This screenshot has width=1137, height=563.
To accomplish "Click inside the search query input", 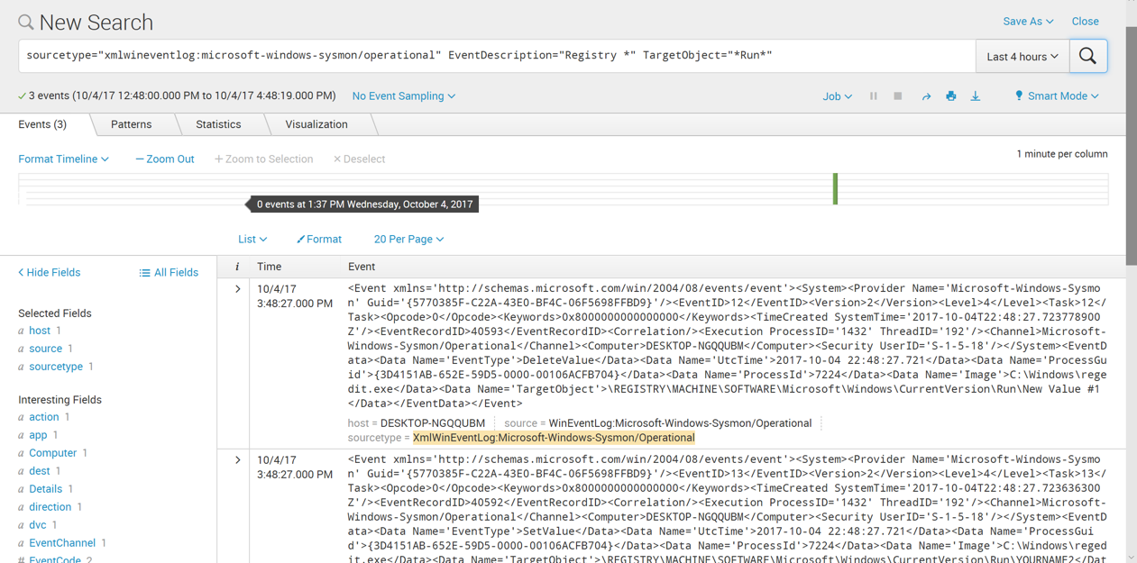I will click(497, 56).
